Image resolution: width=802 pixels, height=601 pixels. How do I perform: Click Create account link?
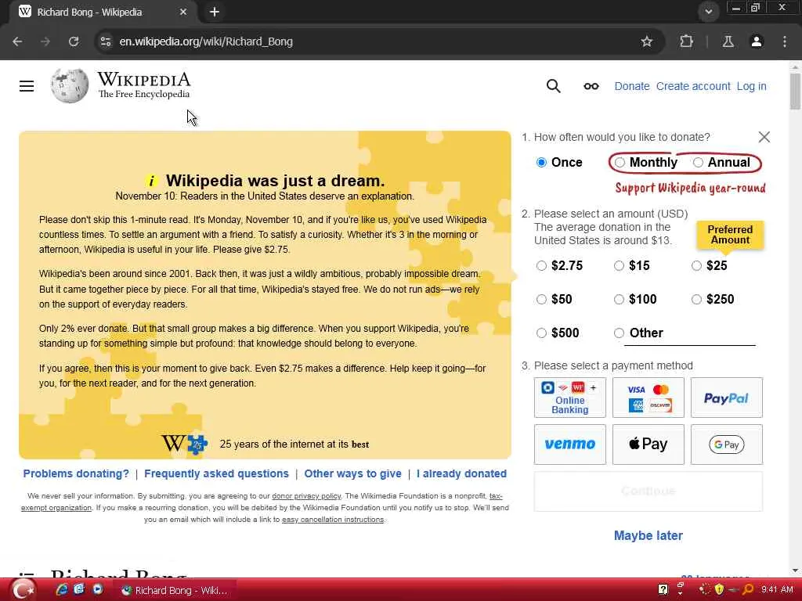(x=693, y=86)
